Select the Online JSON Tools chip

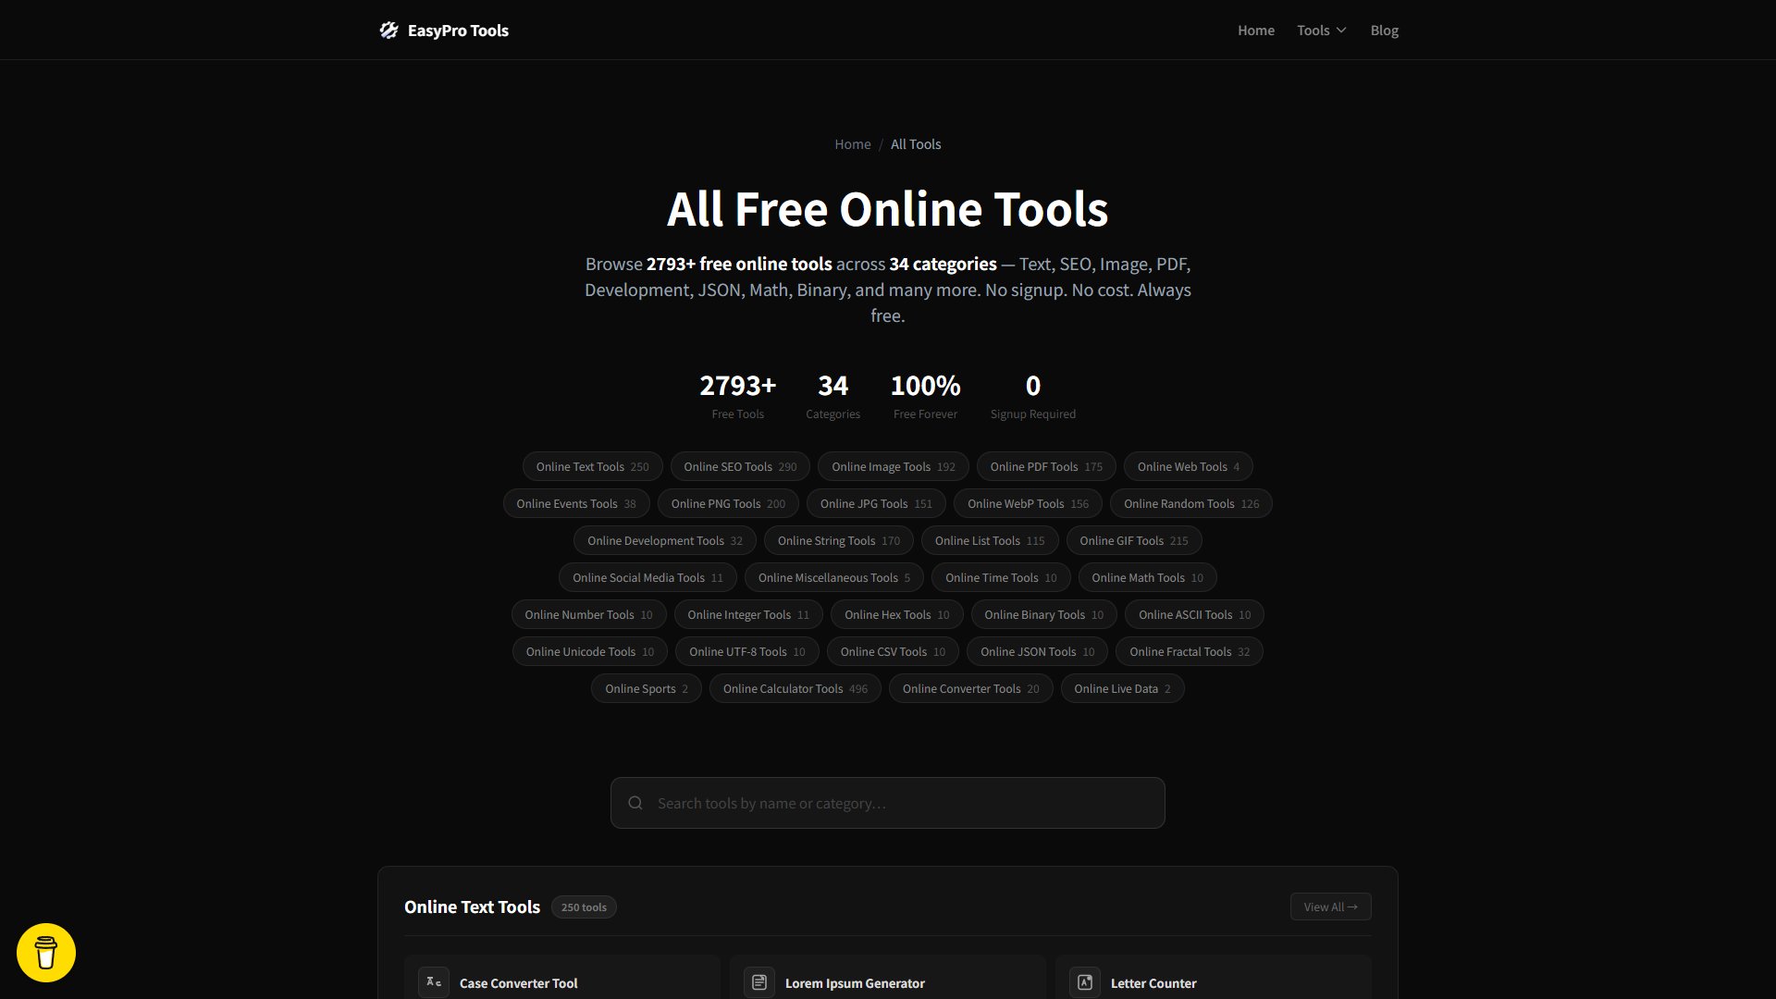pos(1038,651)
